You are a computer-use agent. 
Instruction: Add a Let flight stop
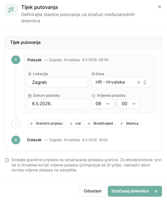75,124
